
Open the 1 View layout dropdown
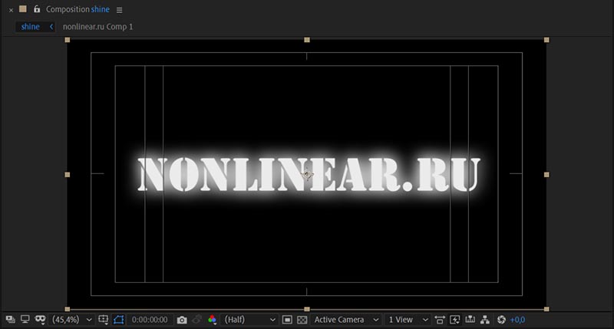[x=408, y=320]
